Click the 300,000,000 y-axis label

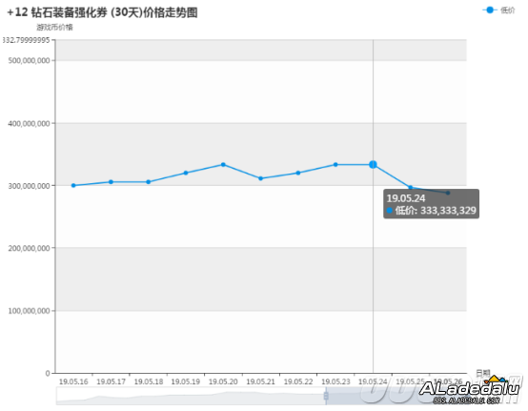[x=29, y=186]
